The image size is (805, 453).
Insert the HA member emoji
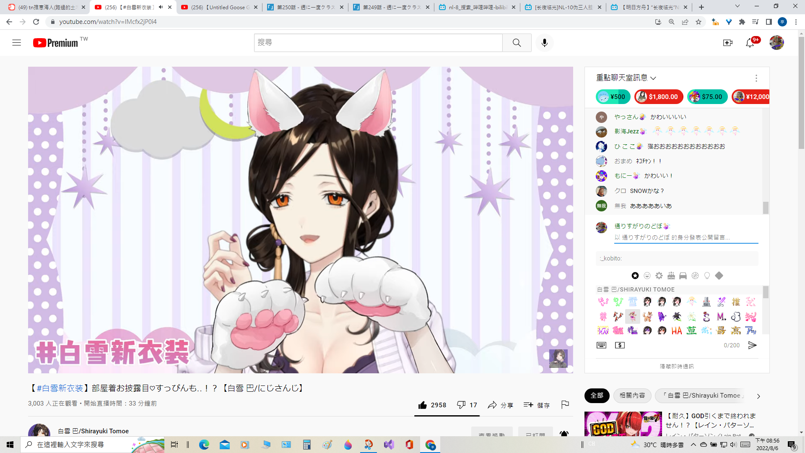pyautogui.click(x=677, y=331)
